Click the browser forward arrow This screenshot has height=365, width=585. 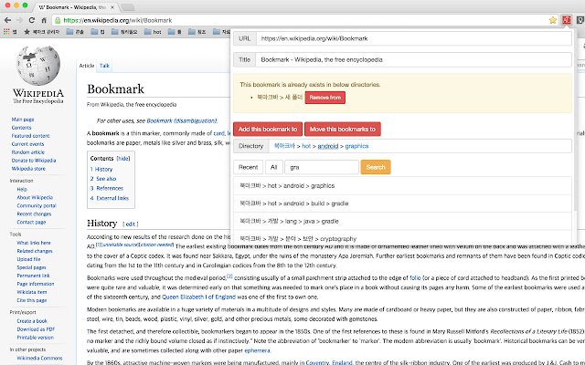19,20
